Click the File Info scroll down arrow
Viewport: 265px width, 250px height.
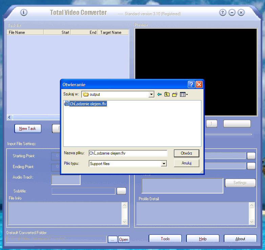point(125,222)
